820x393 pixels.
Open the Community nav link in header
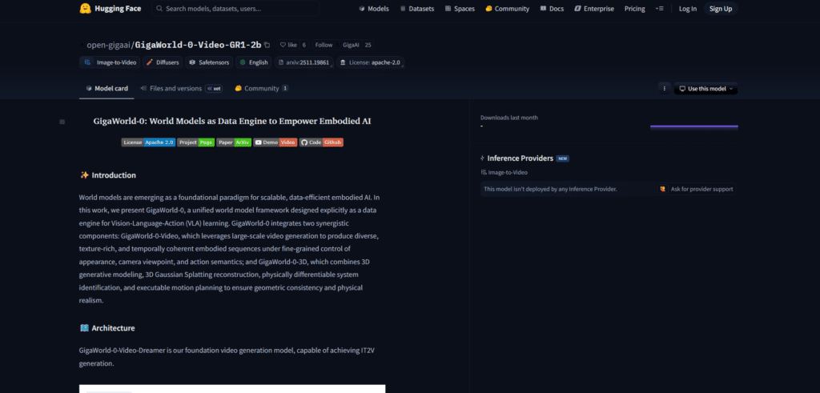pyautogui.click(x=507, y=8)
